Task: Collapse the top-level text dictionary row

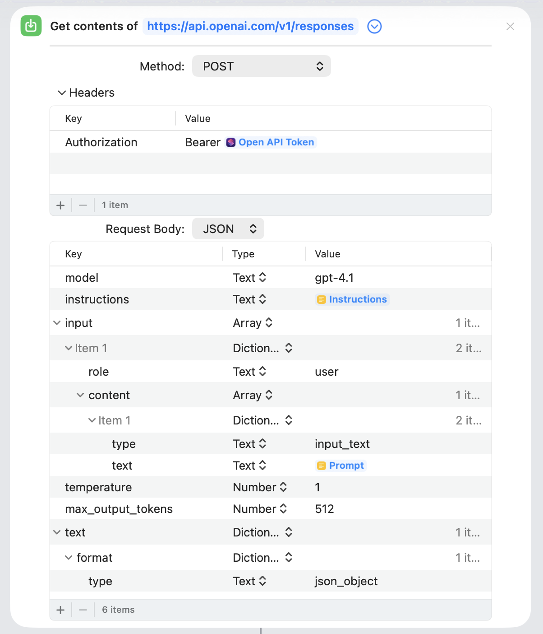Action: pyautogui.click(x=57, y=532)
